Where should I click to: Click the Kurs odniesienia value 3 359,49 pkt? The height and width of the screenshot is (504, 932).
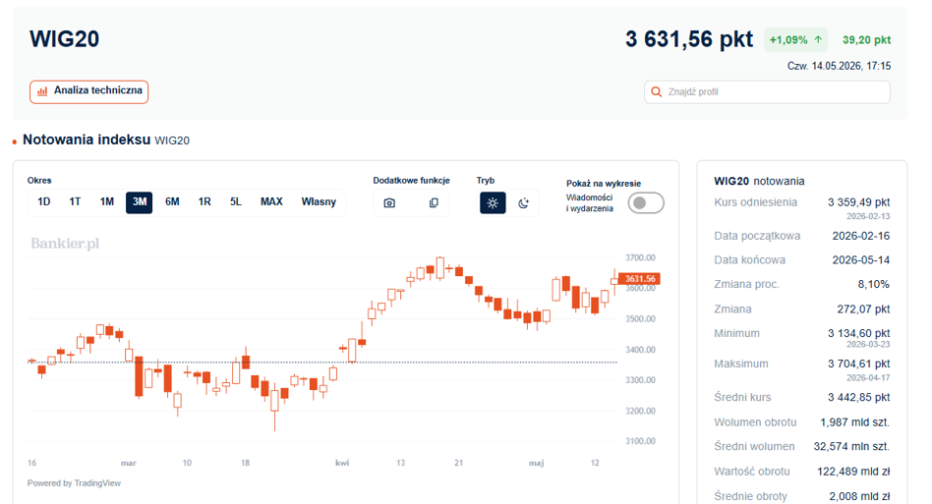click(x=859, y=202)
